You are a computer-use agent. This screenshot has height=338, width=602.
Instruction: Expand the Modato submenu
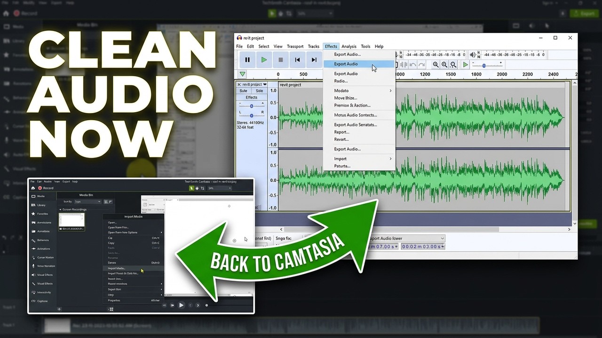pyautogui.click(x=359, y=91)
